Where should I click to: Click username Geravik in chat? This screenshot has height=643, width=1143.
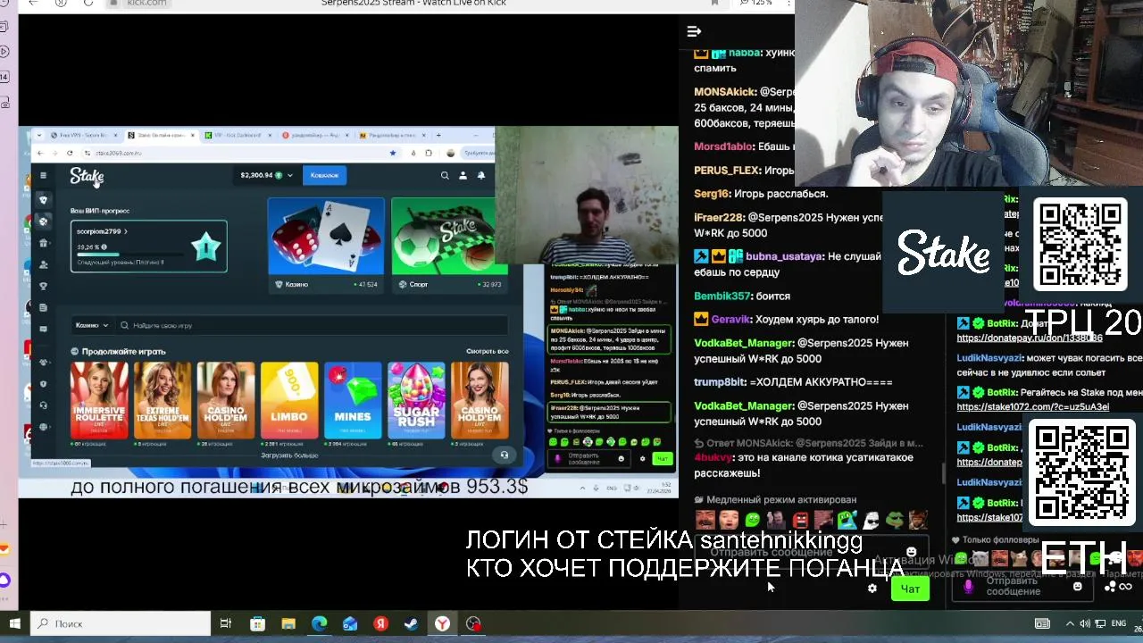(x=730, y=319)
